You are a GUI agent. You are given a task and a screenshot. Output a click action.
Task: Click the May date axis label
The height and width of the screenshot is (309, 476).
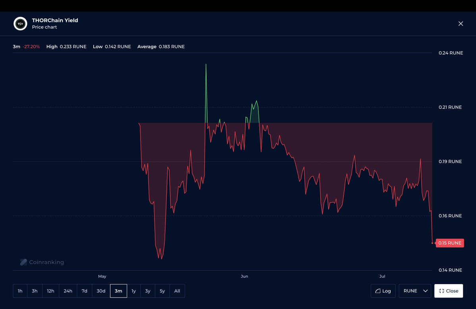pos(102,276)
